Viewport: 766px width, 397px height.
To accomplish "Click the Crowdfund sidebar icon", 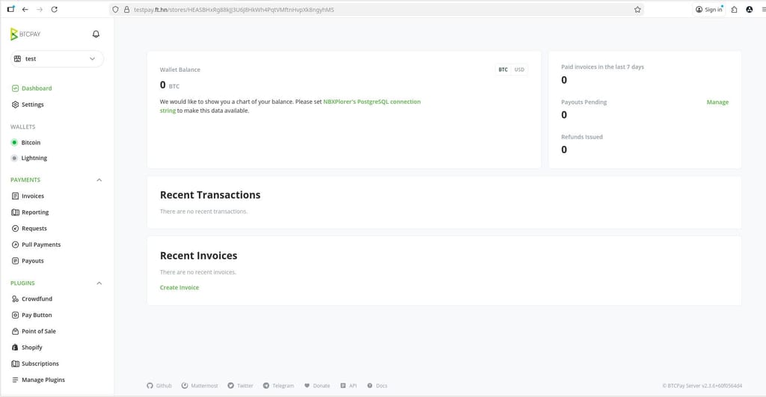I will (x=15, y=299).
